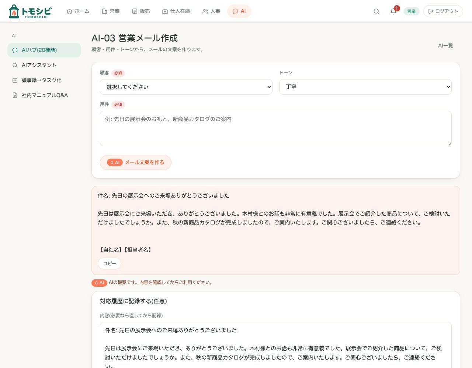Follow the AI一覧 link
472x368 pixels.
[445, 46]
